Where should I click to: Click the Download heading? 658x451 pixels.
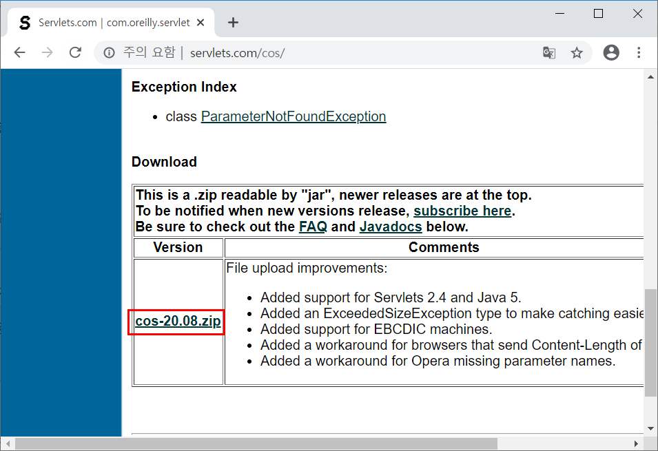(164, 162)
